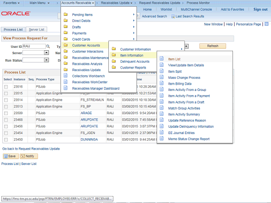This screenshot has height=203, width=271.
Task: Choose Item List from the submenu
Action: pyautogui.click(x=174, y=59)
